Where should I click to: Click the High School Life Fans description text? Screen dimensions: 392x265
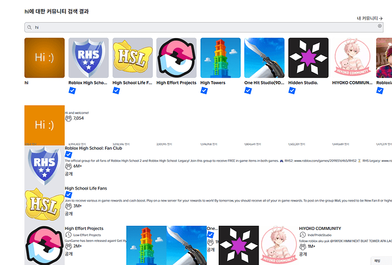(x=228, y=200)
